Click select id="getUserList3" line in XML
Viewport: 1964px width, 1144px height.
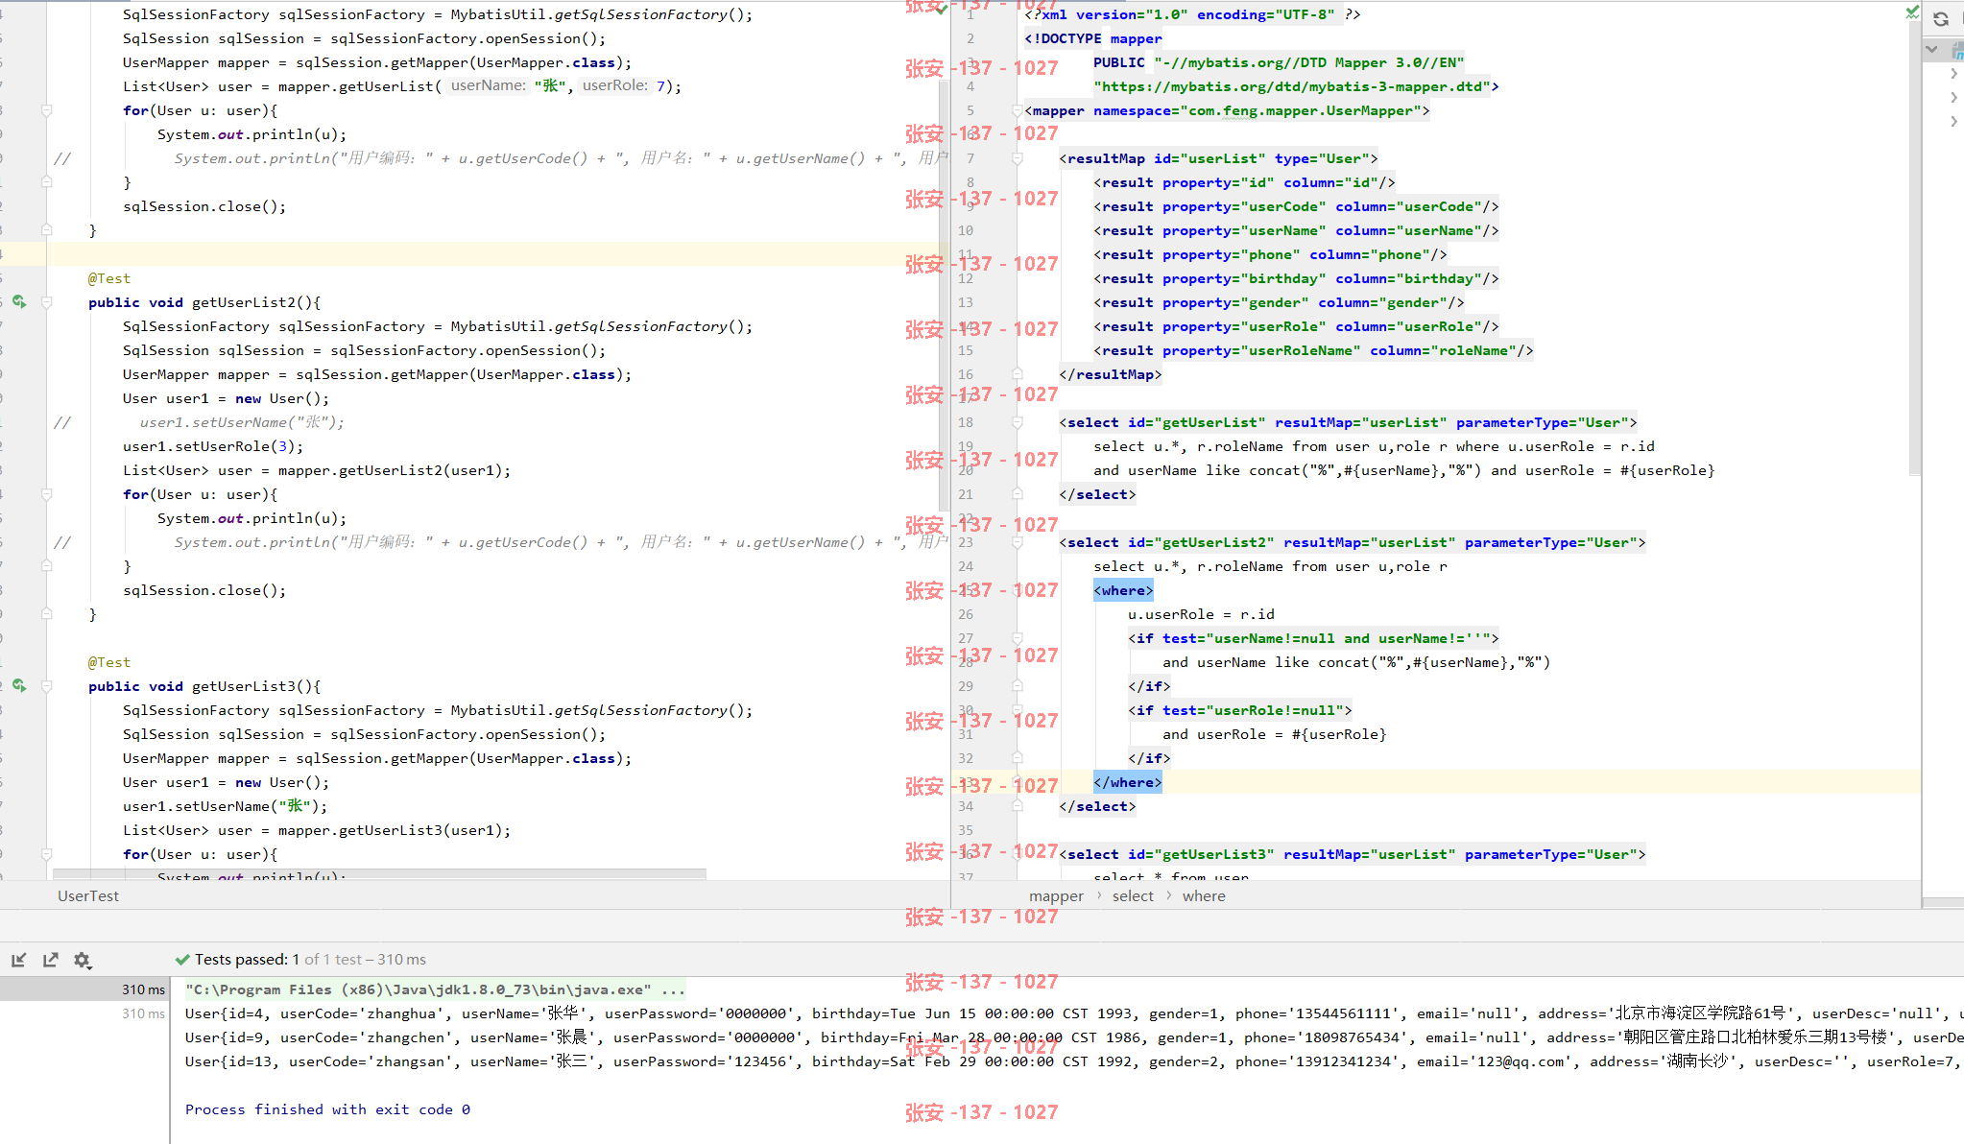(x=1352, y=854)
